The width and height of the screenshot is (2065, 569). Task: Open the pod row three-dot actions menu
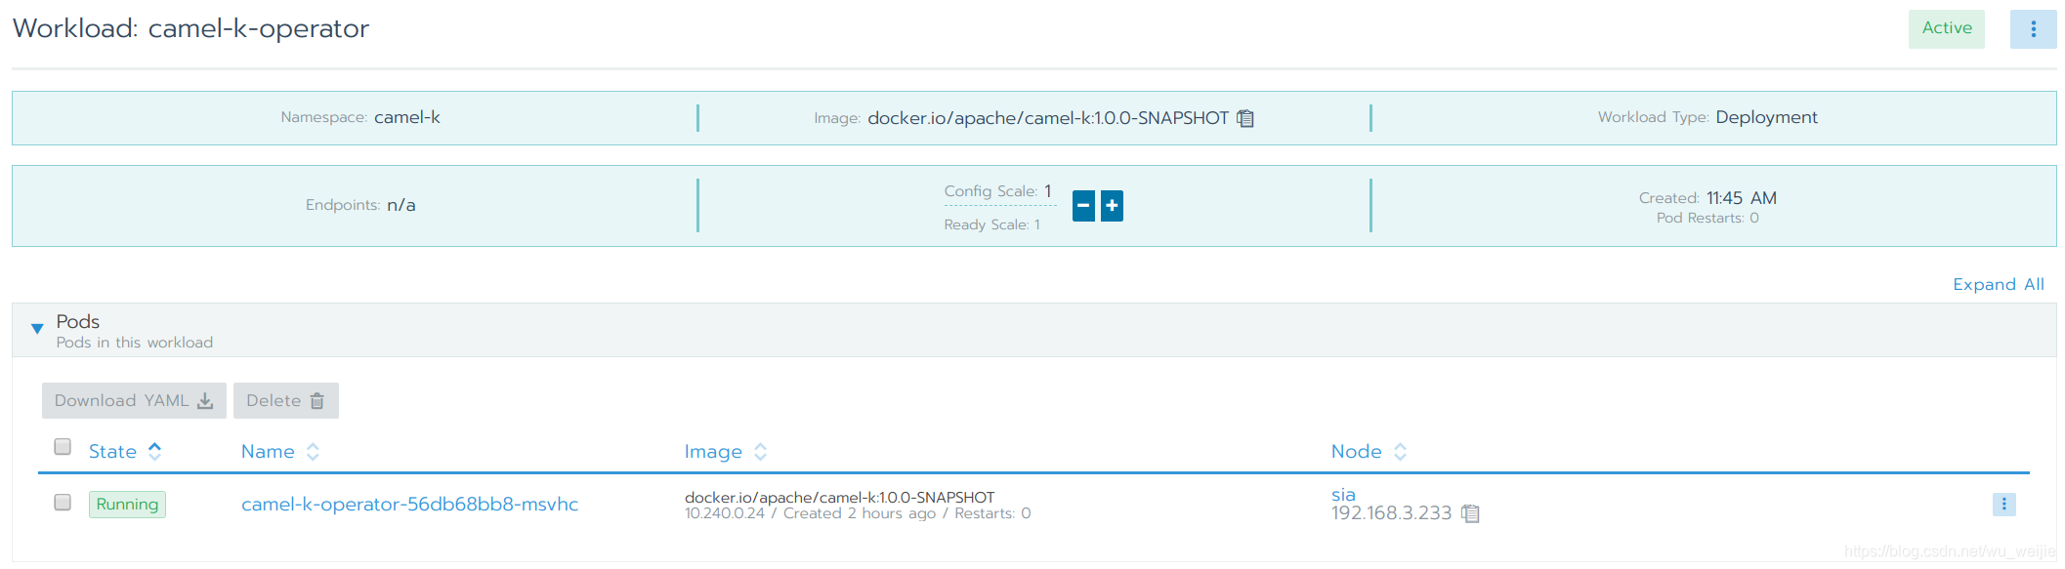(x=2003, y=505)
